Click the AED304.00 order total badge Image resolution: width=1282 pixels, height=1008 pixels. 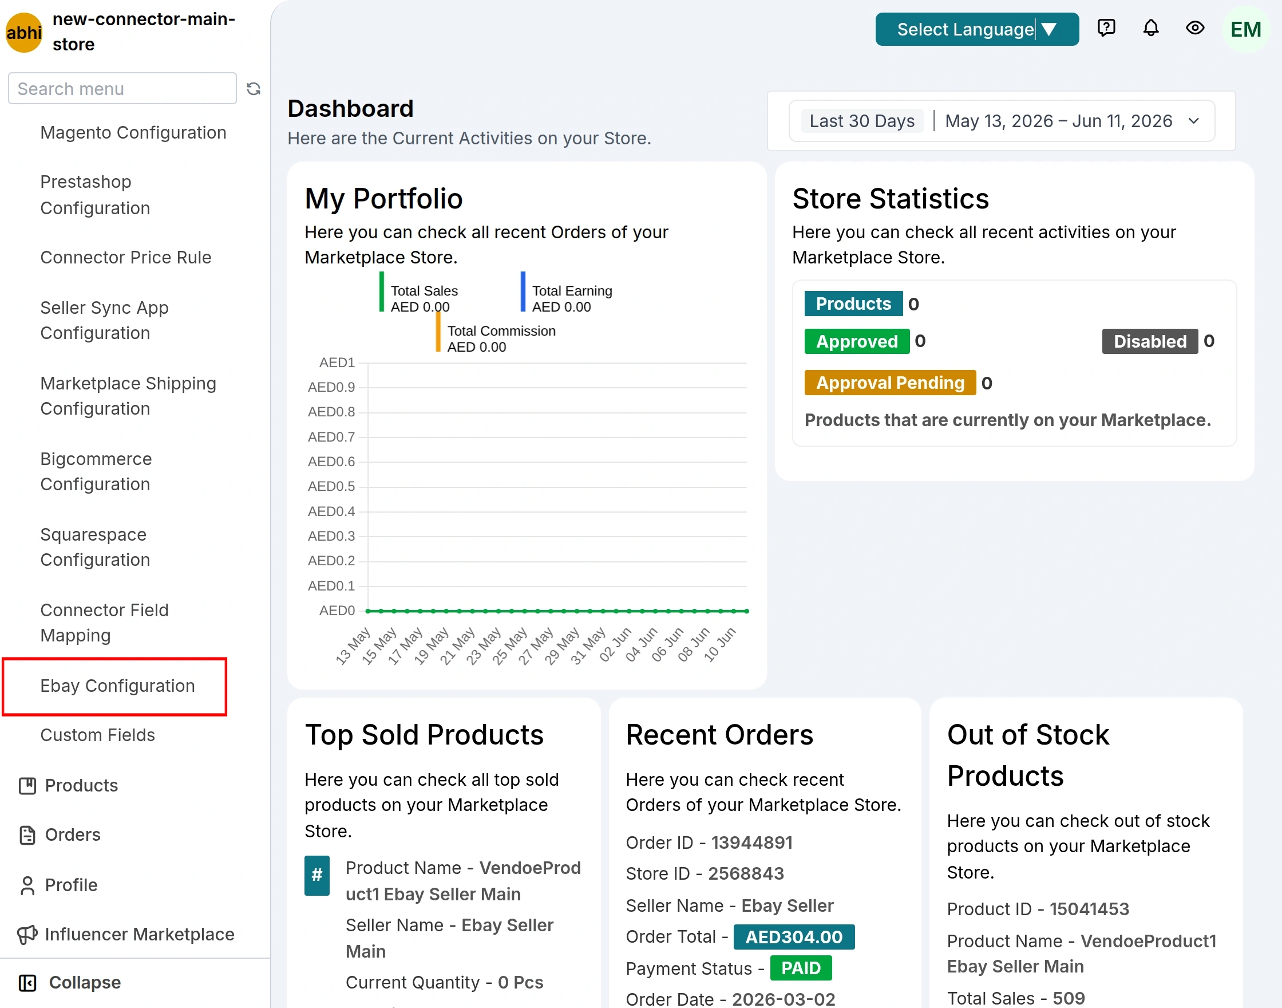pos(794,937)
